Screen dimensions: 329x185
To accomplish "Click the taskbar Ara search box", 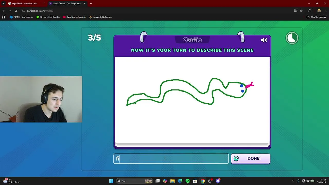I will pos(134,181).
